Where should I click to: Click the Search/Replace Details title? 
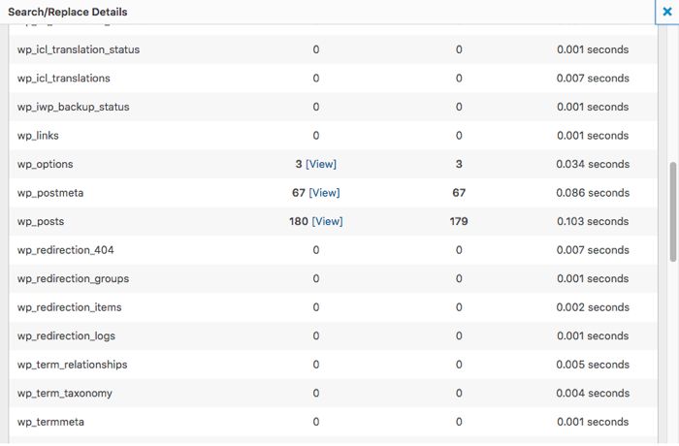tap(67, 12)
